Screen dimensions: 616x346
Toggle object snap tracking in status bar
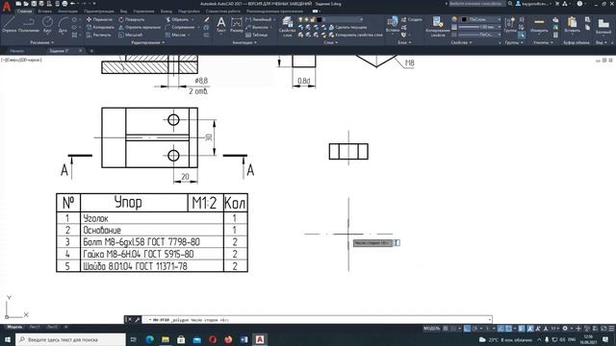click(500, 329)
